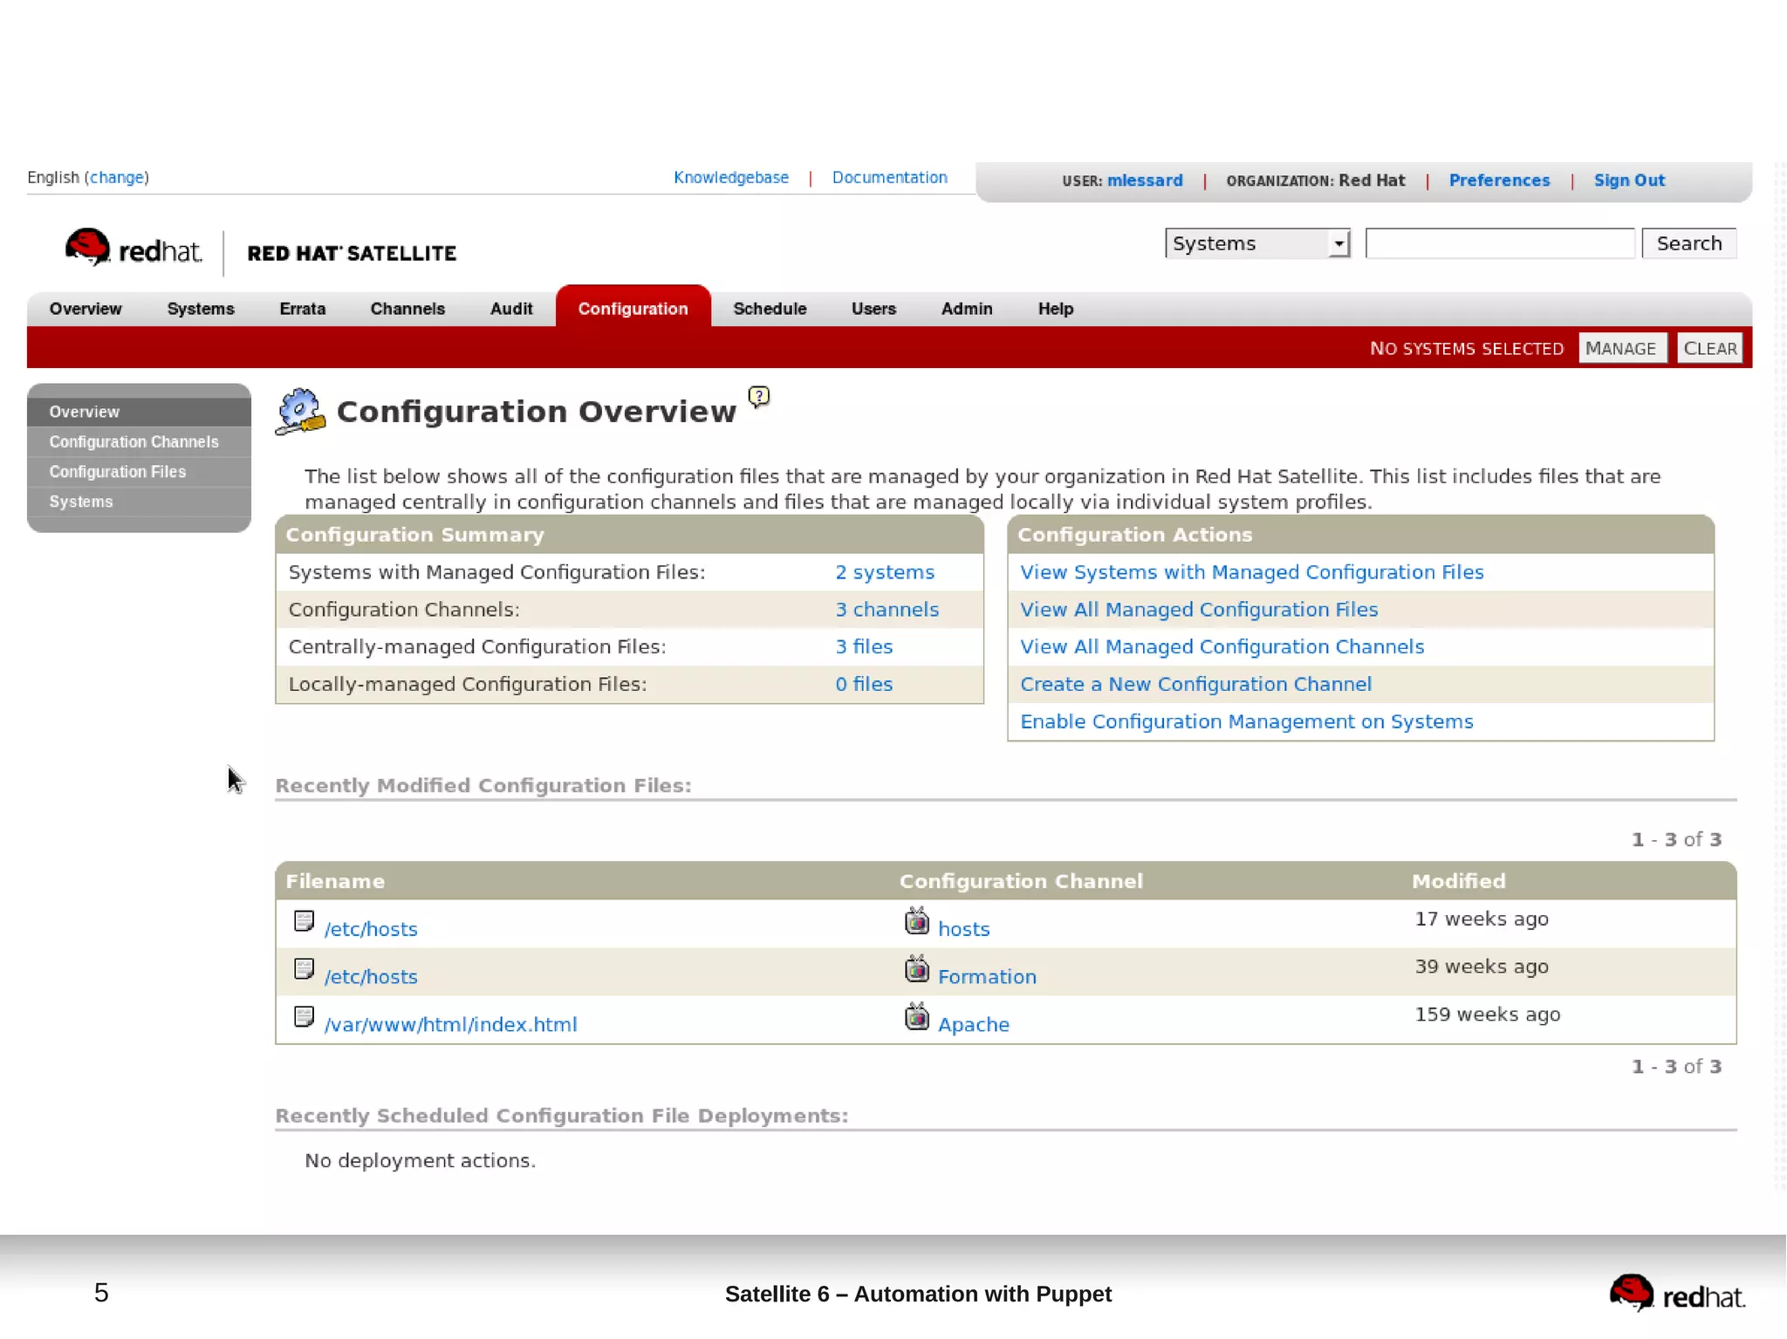Select Configuration Channels in the sidebar
Viewport: 1787px width, 1339px height.
click(134, 442)
